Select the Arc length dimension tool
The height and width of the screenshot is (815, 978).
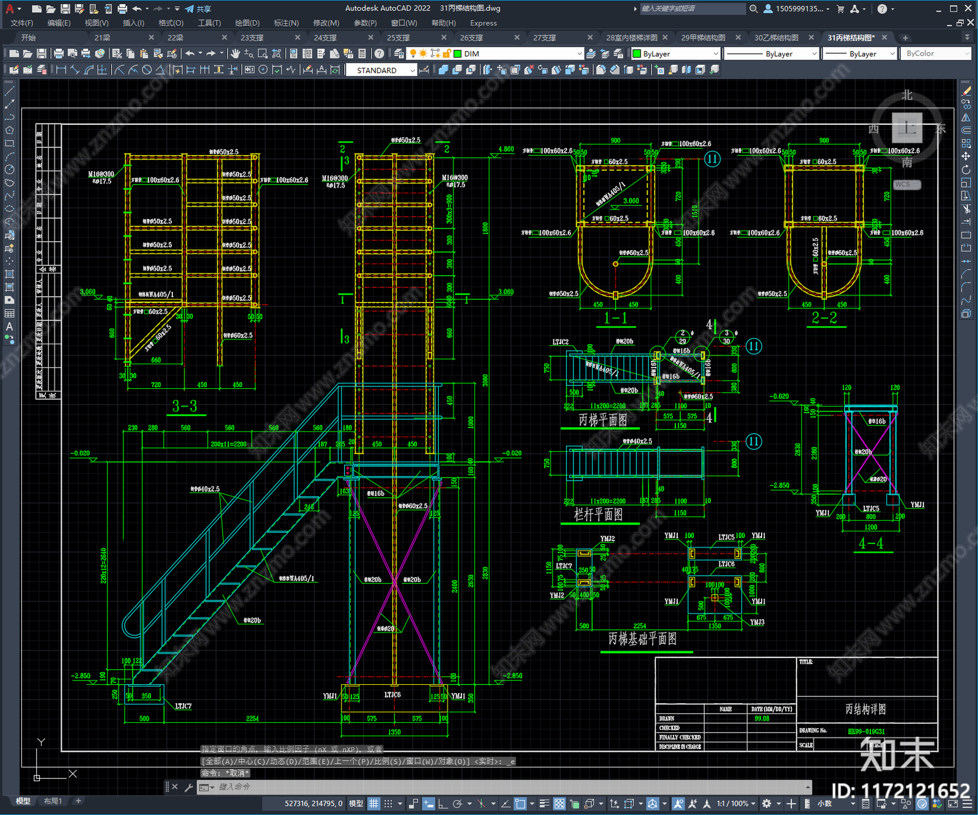click(x=89, y=70)
